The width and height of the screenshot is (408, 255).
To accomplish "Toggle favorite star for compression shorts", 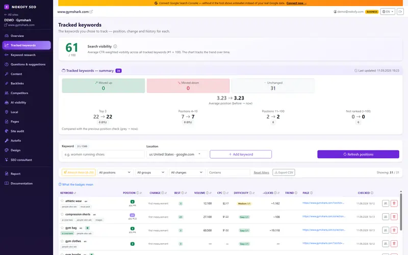I will click(x=62, y=214).
